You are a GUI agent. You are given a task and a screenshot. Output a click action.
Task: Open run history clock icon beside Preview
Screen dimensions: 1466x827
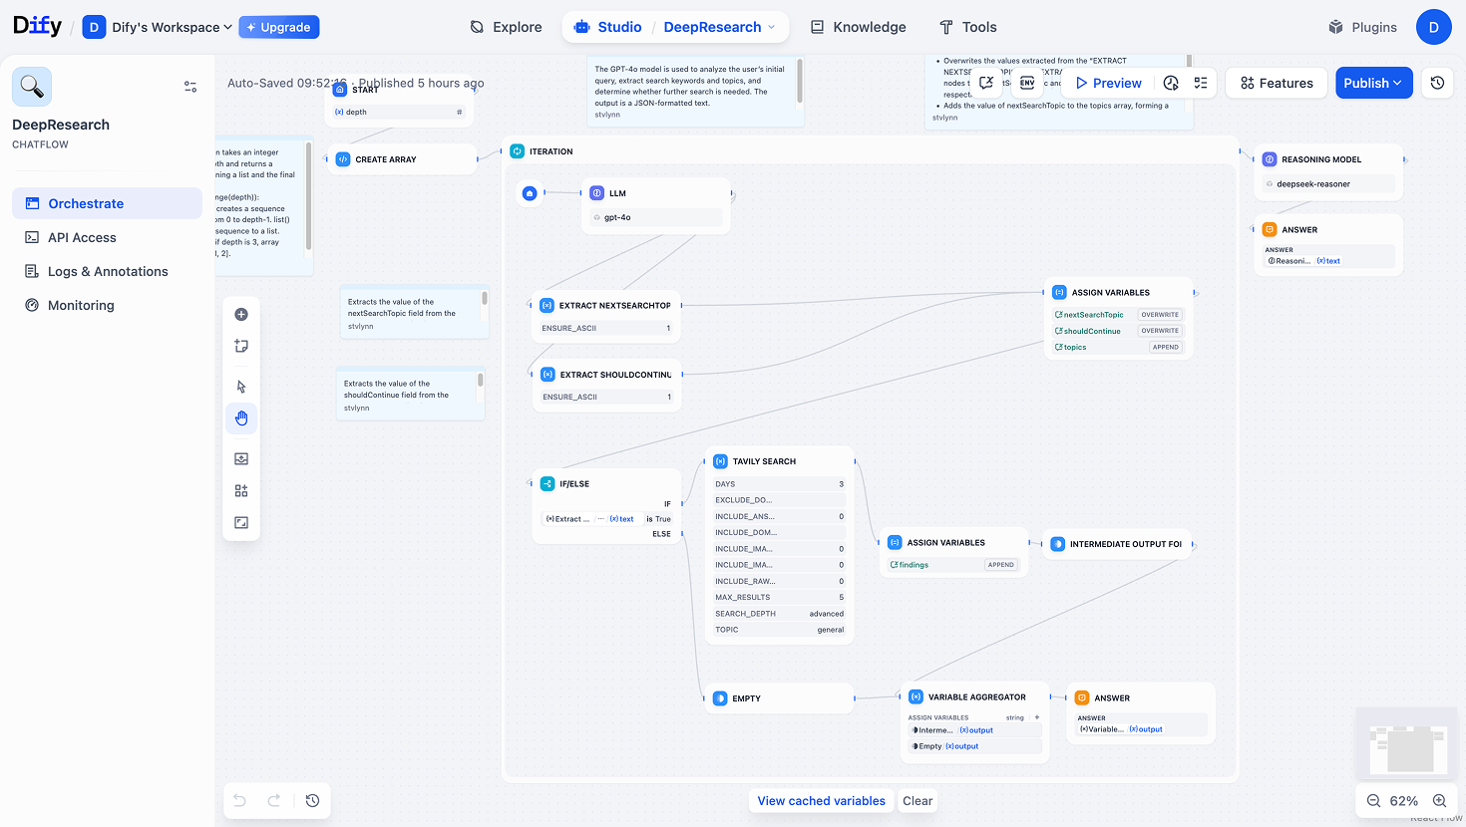(x=1171, y=83)
